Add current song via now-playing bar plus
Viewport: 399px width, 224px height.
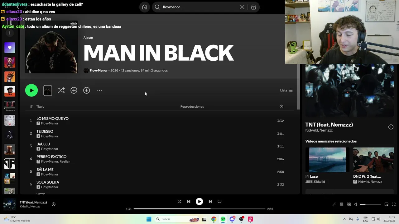tap(54, 204)
